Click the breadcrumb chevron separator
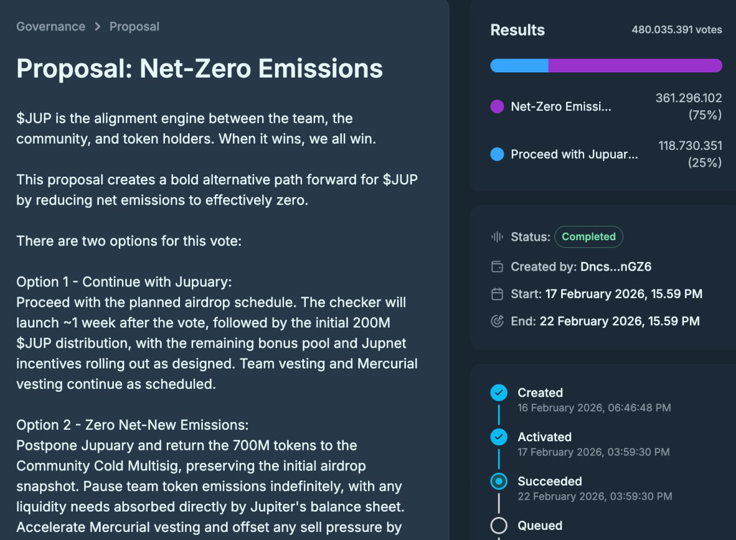The image size is (736, 540). pos(98,26)
